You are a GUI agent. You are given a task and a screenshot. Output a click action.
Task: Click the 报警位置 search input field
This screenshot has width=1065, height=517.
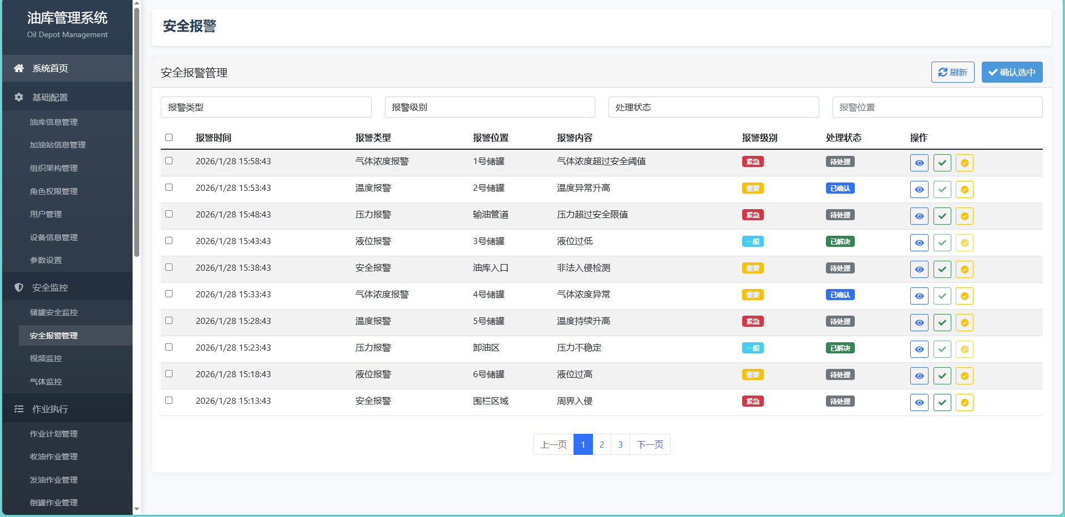pos(937,107)
